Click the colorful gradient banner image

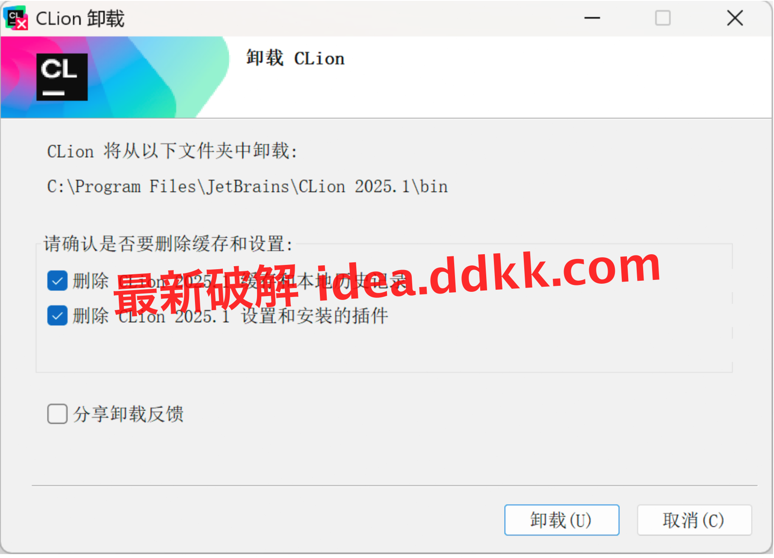(x=115, y=77)
